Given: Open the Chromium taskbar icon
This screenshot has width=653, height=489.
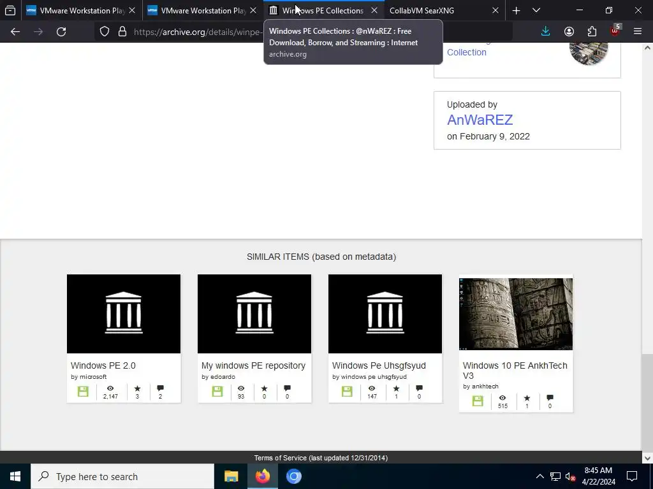Looking at the screenshot, I should [x=293, y=476].
